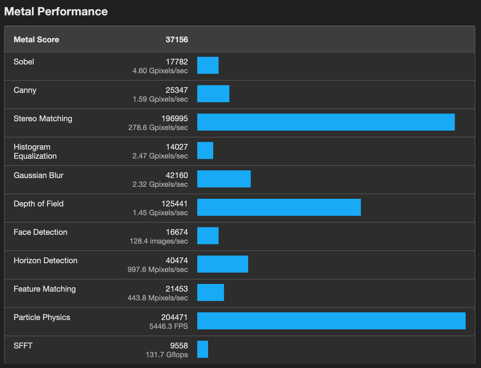Click the Sobel benchmark label
Viewport: 481px width, 368px height.
(x=24, y=62)
